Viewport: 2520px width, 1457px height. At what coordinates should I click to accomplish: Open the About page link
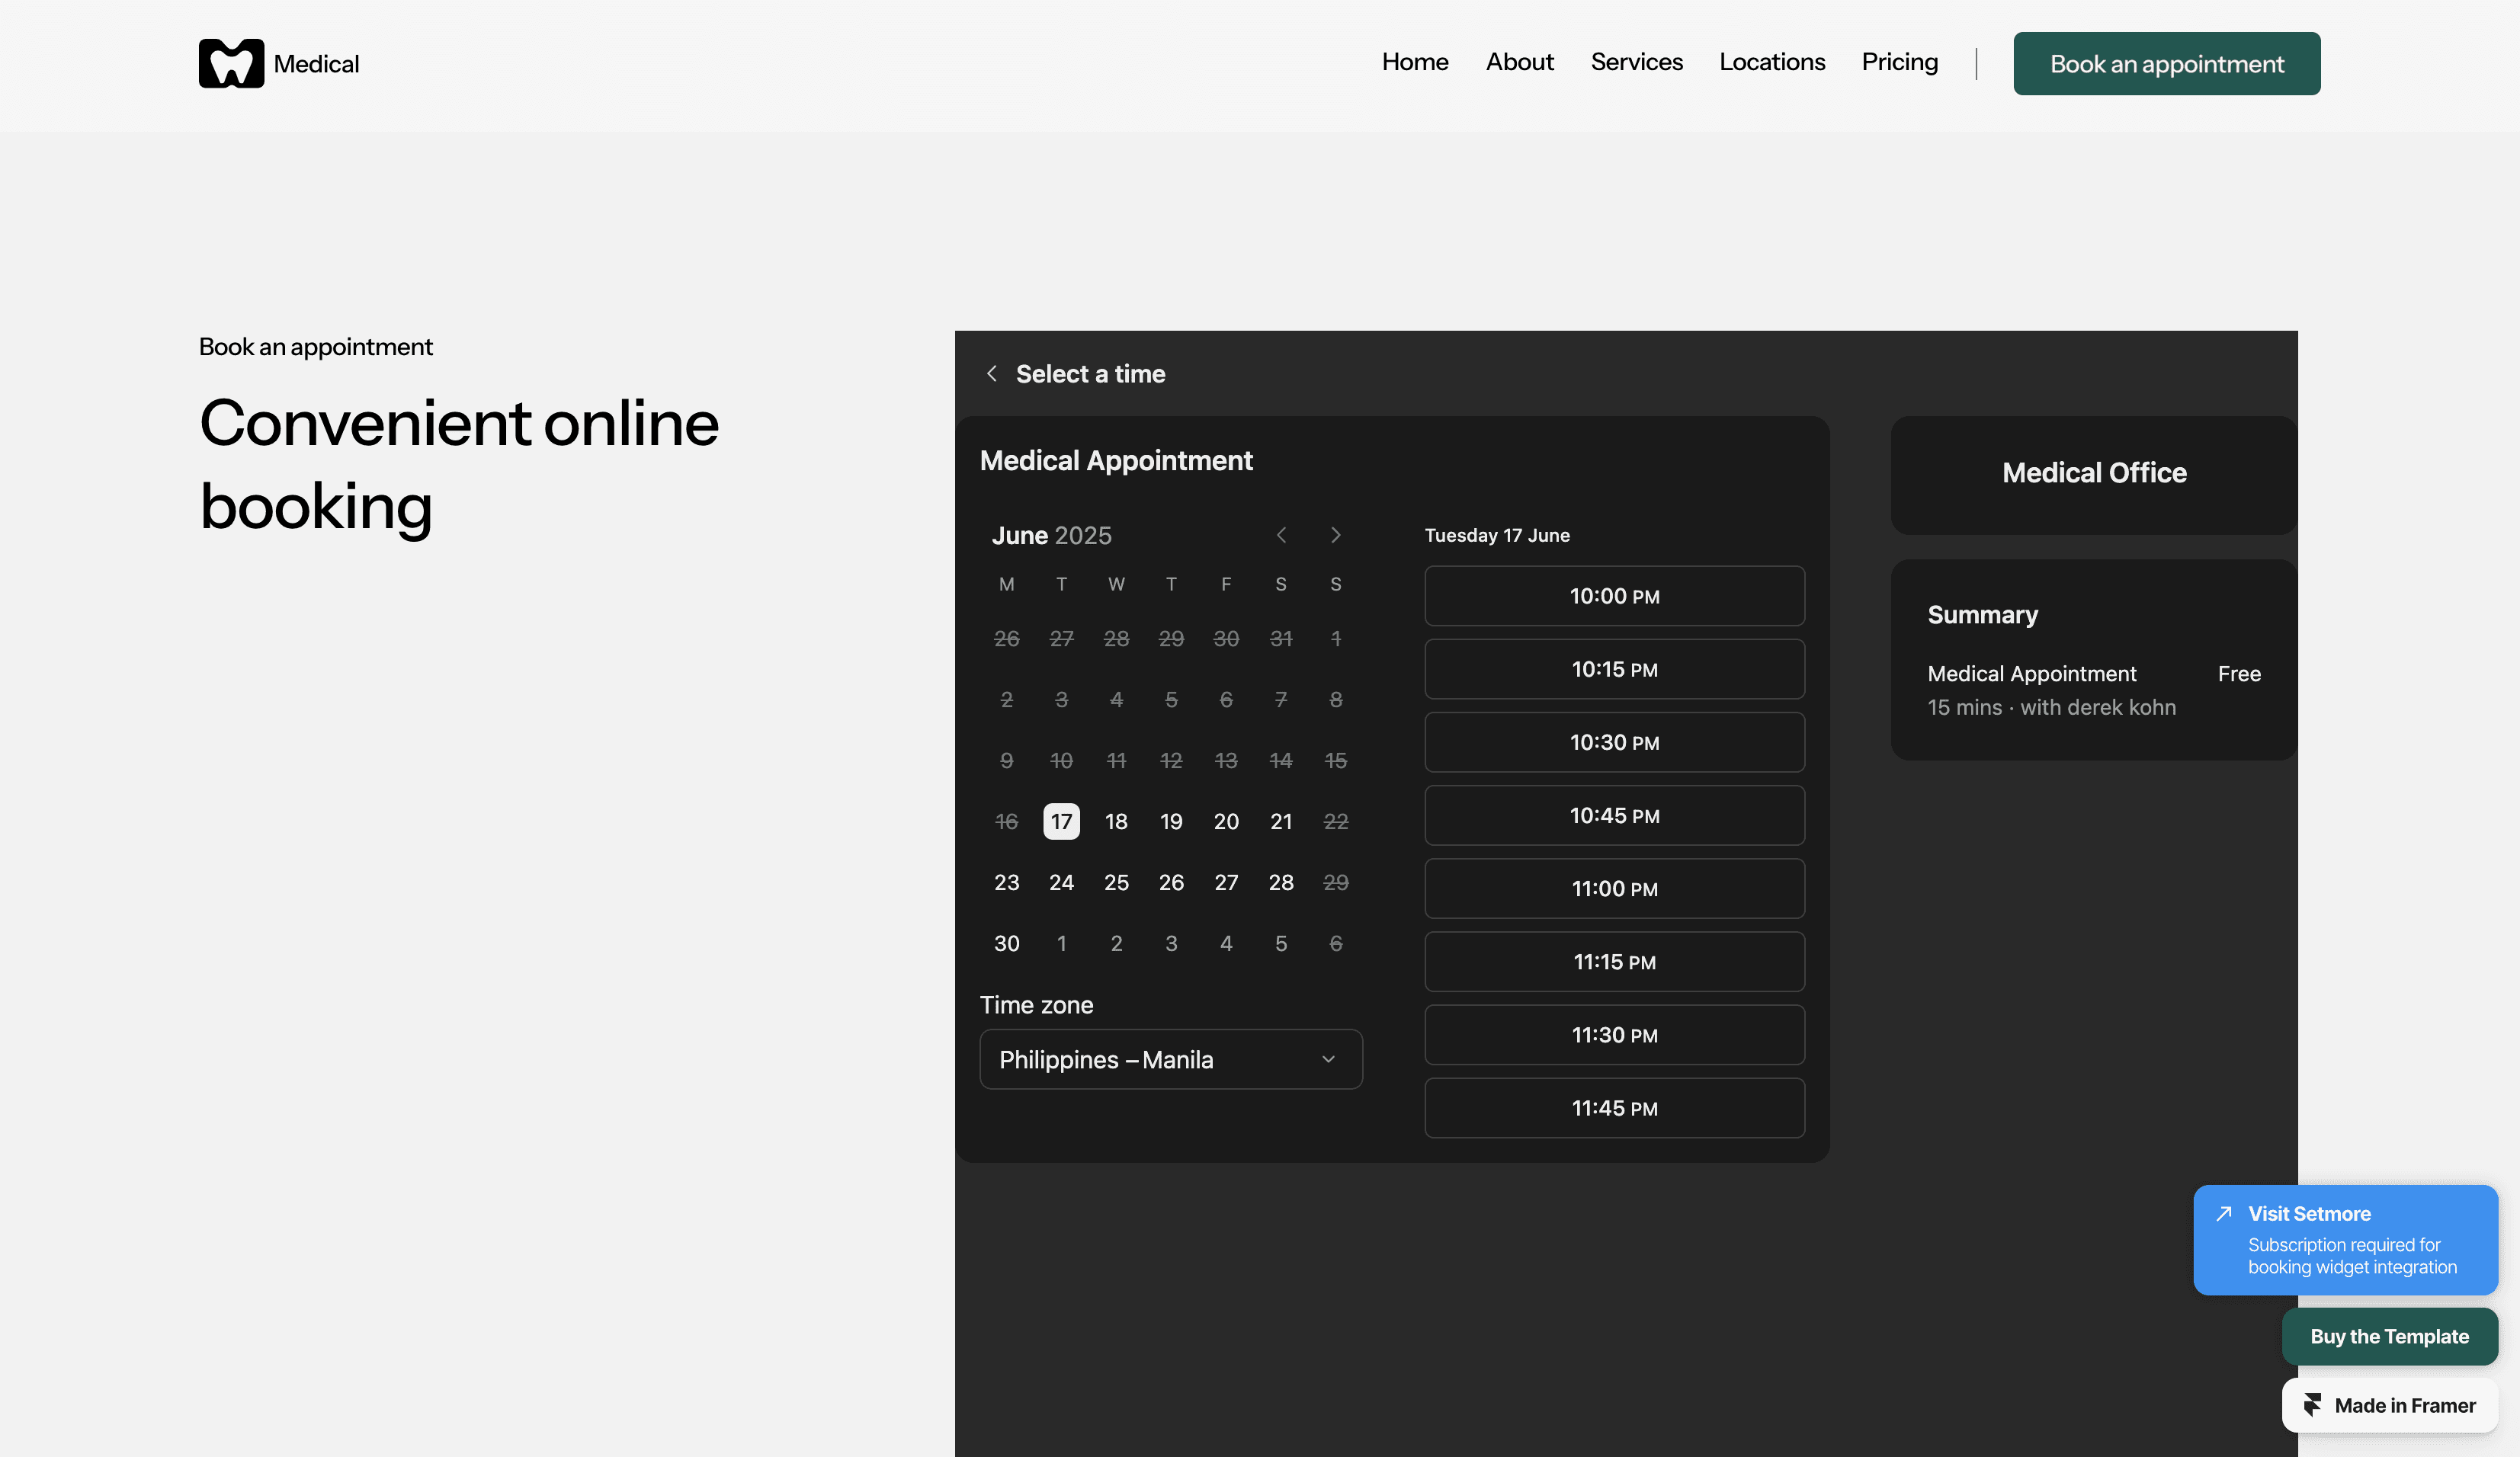(1519, 63)
